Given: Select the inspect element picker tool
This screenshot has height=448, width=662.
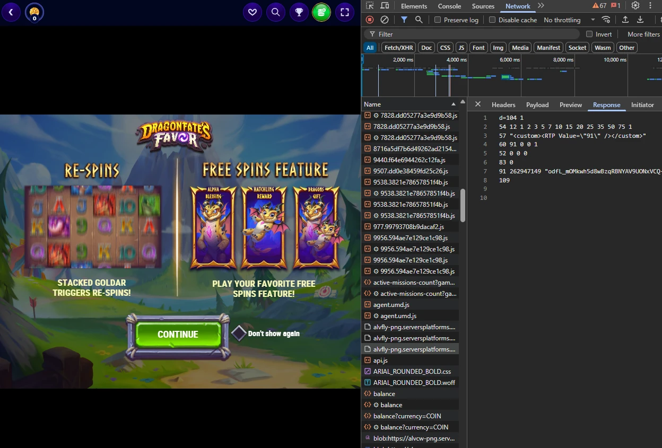Looking at the screenshot, I should pyautogui.click(x=370, y=6).
